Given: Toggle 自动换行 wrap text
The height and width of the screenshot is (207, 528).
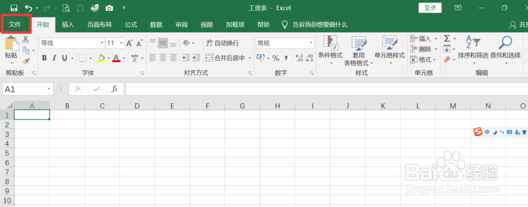Looking at the screenshot, I should (223, 43).
